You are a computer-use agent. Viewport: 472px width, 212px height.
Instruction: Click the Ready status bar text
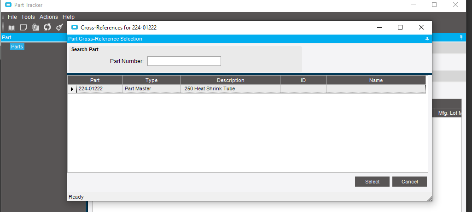(x=76, y=197)
